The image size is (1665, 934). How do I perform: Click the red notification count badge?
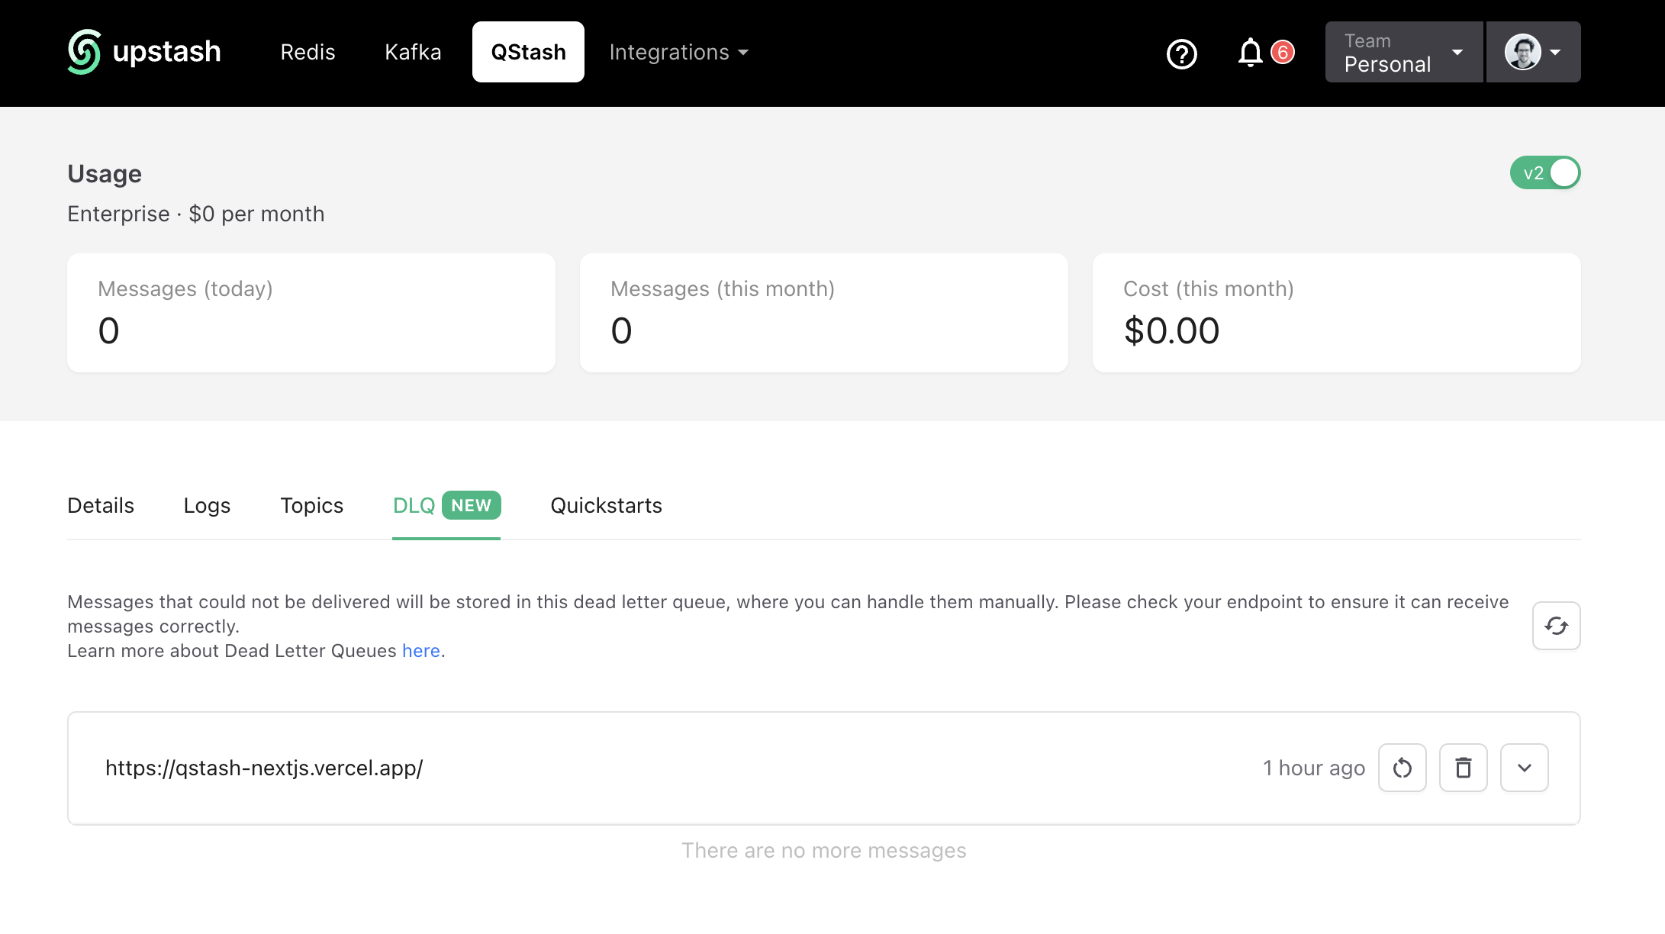click(x=1283, y=52)
